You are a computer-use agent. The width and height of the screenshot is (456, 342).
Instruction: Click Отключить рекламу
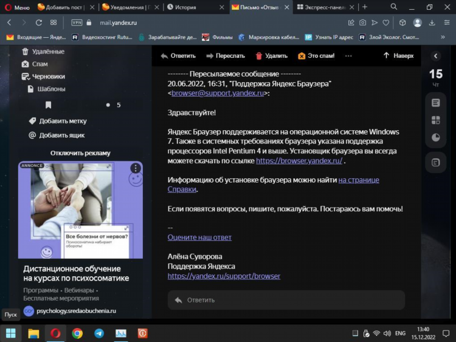(80, 153)
